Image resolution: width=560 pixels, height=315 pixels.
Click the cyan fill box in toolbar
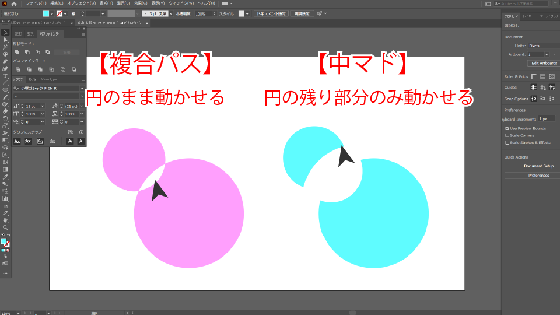[x=3, y=242]
